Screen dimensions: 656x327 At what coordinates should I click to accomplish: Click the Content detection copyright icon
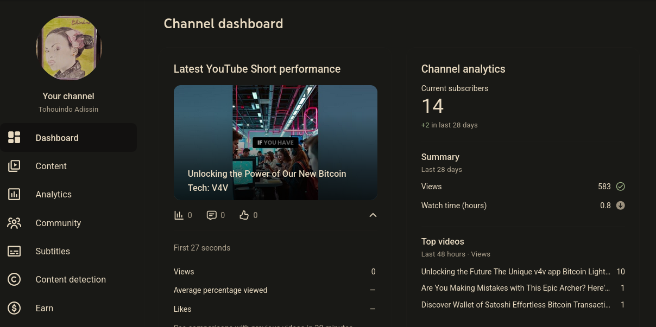[14, 279]
